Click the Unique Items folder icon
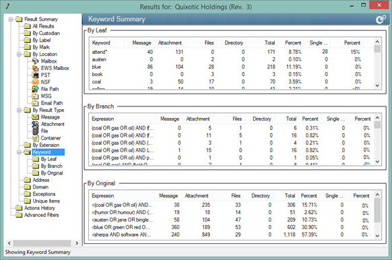Image resolution: width=392 pixels, height=260 pixels. pyautogui.click(x=27, y=201)
